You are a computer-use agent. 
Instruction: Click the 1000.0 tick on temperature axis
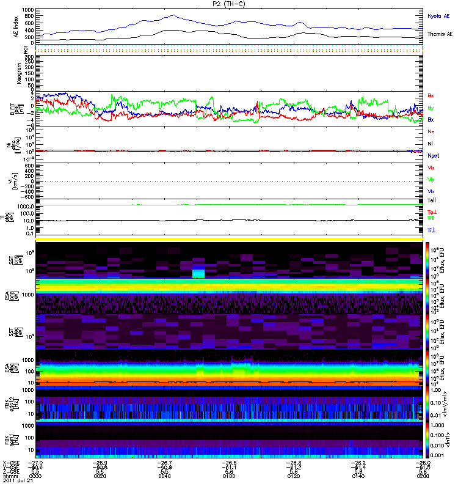[26, 207]
